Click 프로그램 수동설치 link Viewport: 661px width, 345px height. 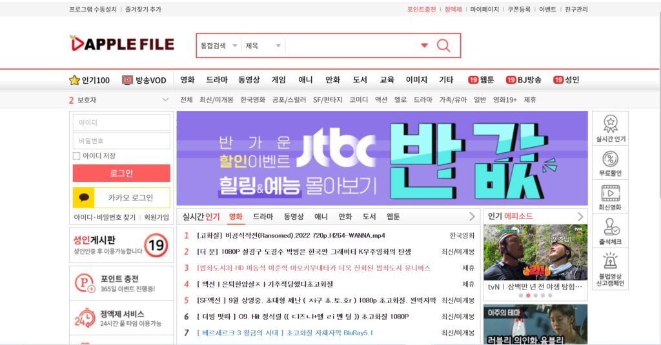[93, 9]
